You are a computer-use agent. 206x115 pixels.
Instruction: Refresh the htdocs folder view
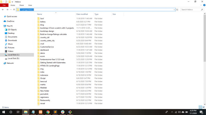click(177, 10)
